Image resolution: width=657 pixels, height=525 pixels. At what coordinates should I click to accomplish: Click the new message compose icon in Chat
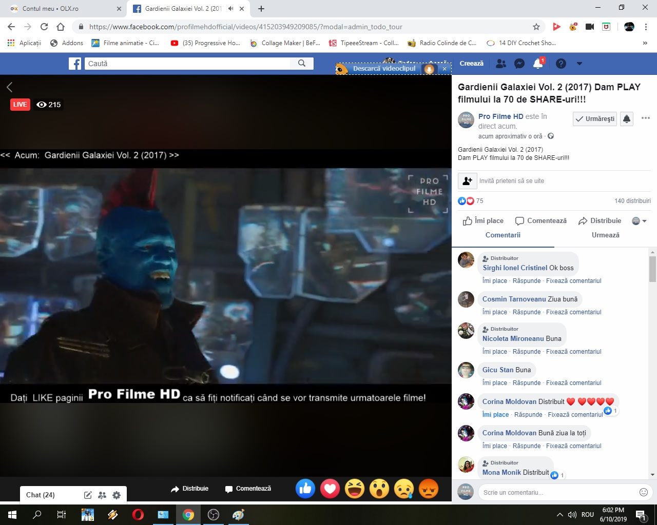tap(88, 495)
